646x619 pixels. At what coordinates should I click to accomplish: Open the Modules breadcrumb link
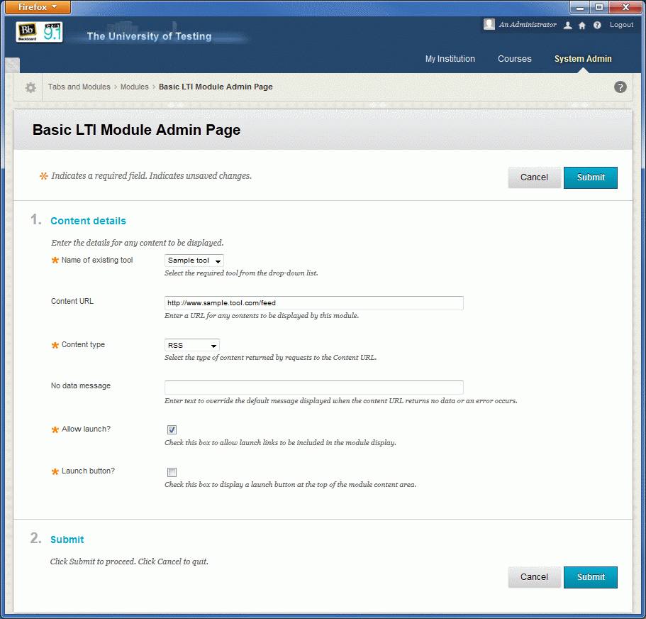tap(134, 87)
